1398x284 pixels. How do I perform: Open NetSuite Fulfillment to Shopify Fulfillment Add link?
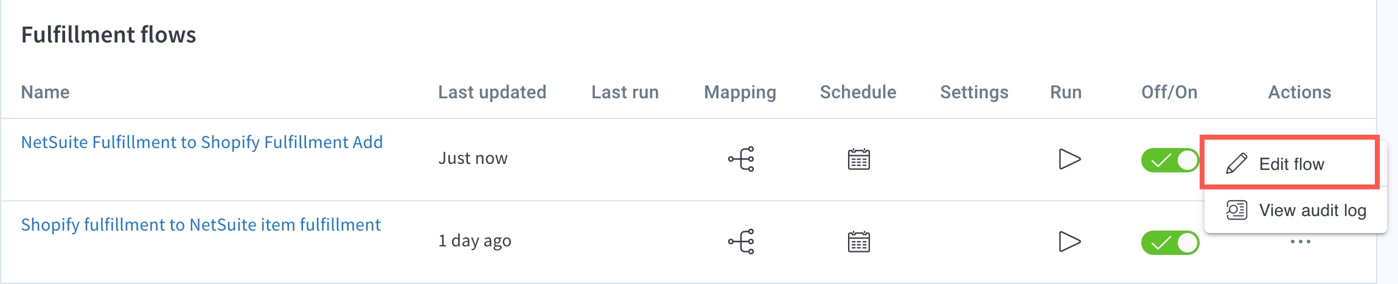tap(202, 142)
